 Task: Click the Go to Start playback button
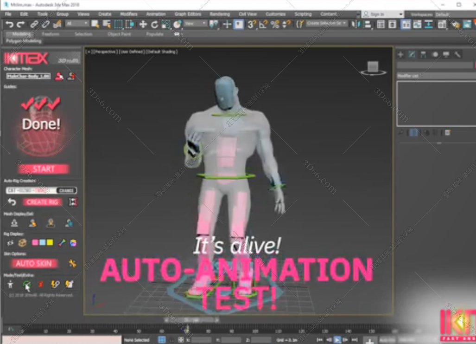pos(319,340)
